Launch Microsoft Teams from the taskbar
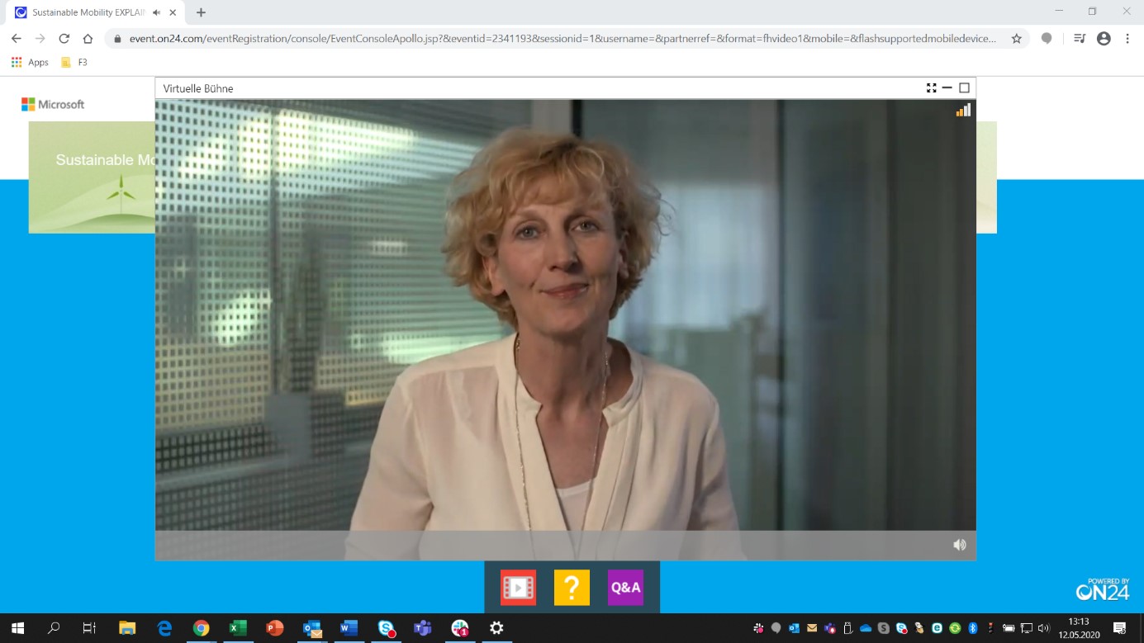This screenshot has height=643, width=1144. 422,628
